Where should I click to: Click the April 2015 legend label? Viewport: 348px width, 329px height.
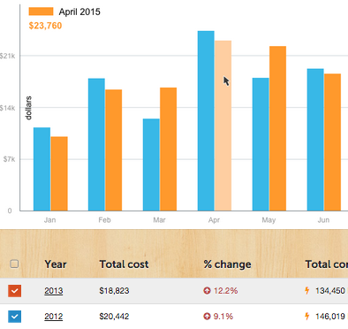pos(79,11)
